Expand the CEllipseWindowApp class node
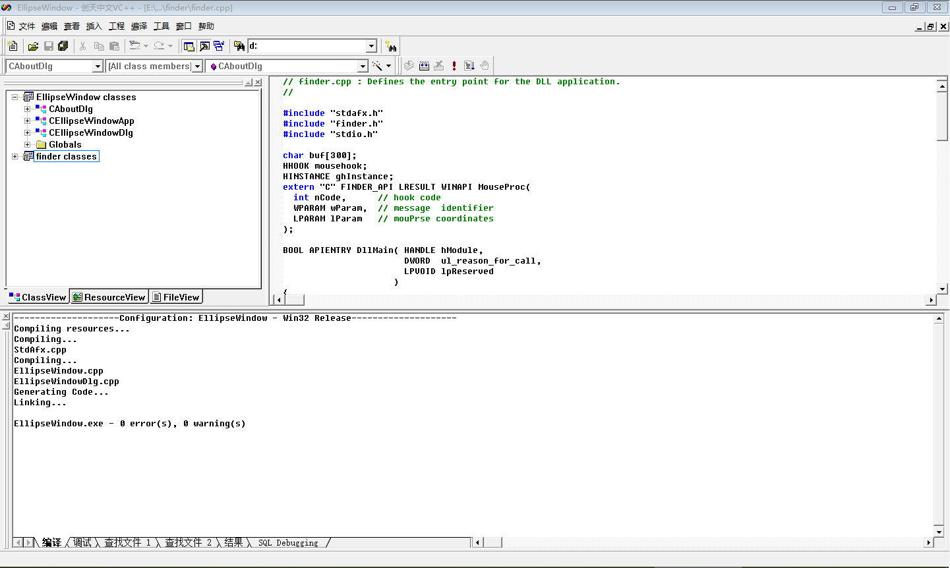The width and height of the screenshot is (950, 568). point(27,121)
